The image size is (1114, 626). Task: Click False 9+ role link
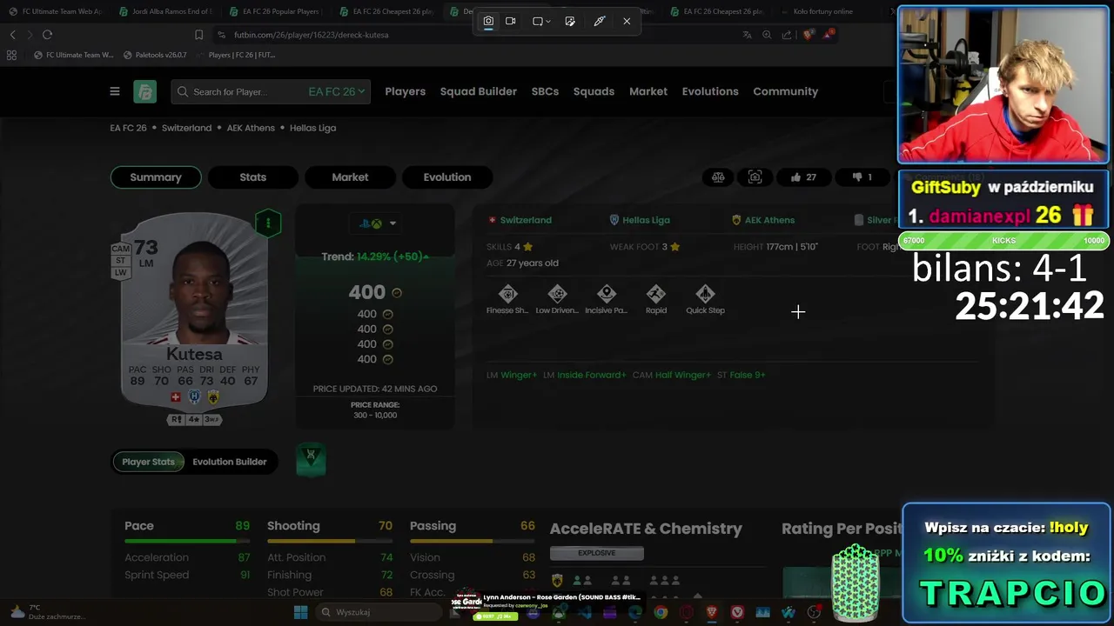748,375
